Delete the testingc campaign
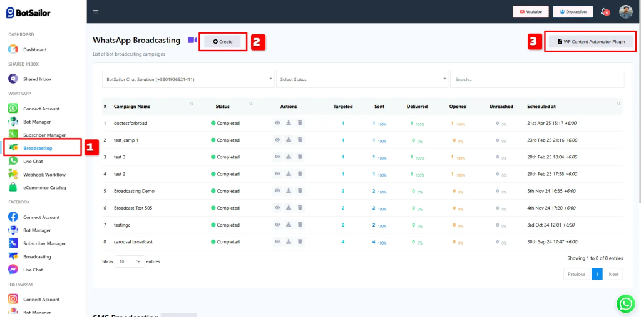Image resolution: width=641 pixels, height=317 pixels. tap(300, 225)
